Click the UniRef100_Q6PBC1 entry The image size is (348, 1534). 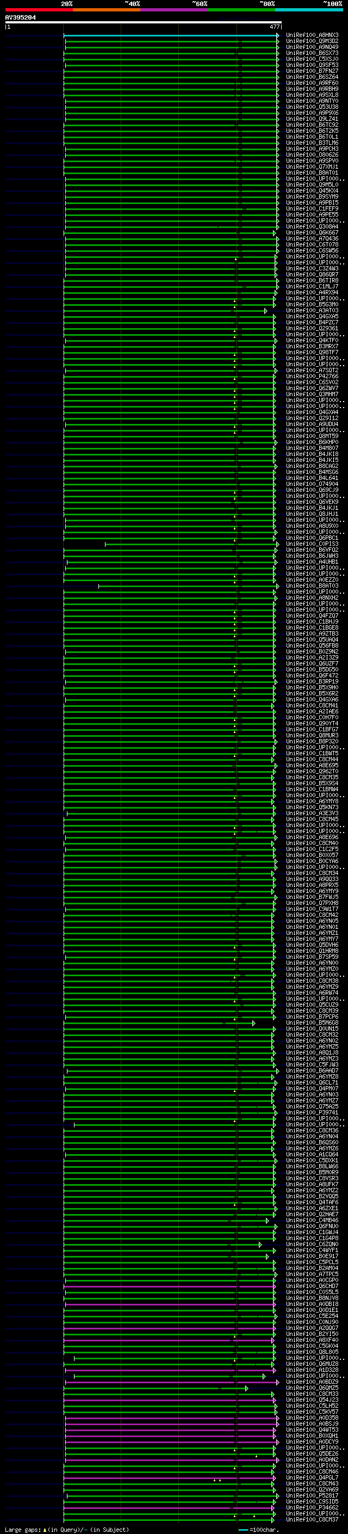click(312, 538)
